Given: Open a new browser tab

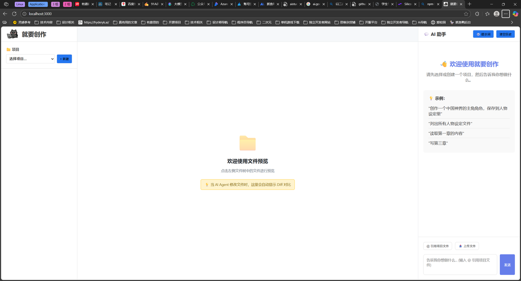Looking at the screenshot, I should (469, 4).
